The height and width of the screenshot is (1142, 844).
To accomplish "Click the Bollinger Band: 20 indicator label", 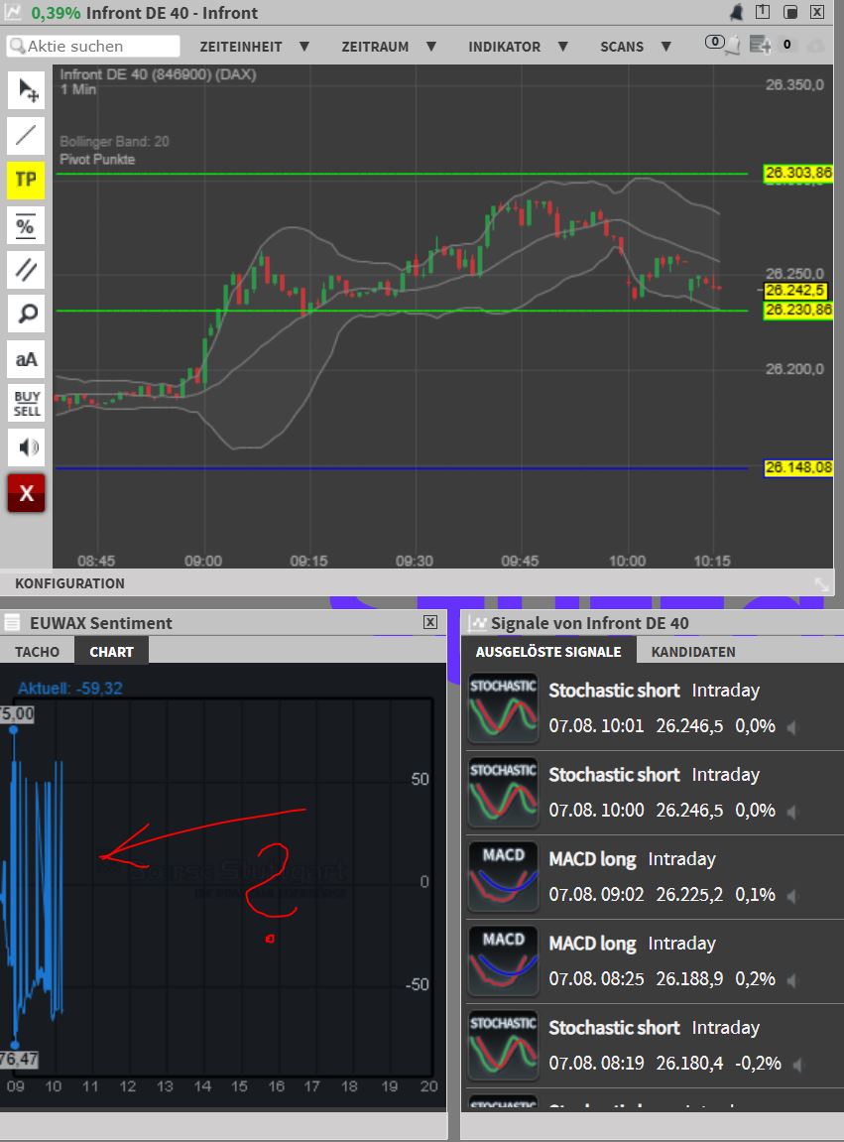I will [x=114, y=141].
